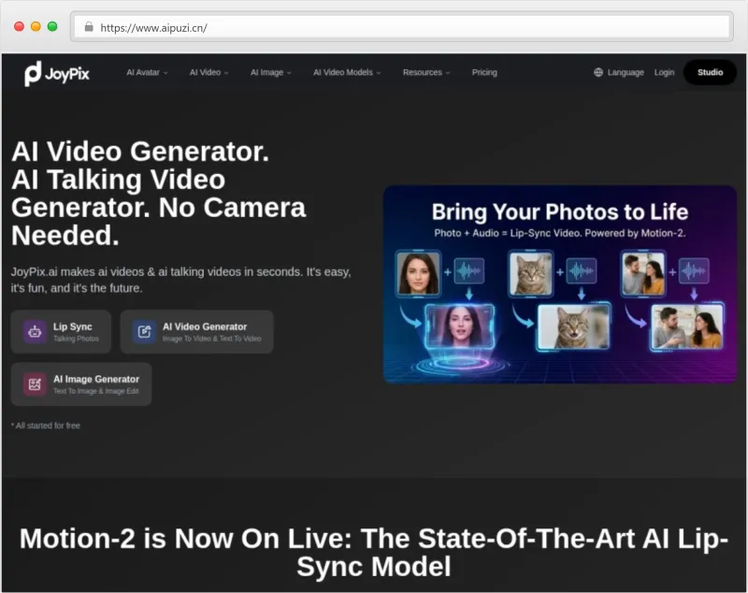748x593 pixels.
Task: Open the Studio button
Action: 710,72
